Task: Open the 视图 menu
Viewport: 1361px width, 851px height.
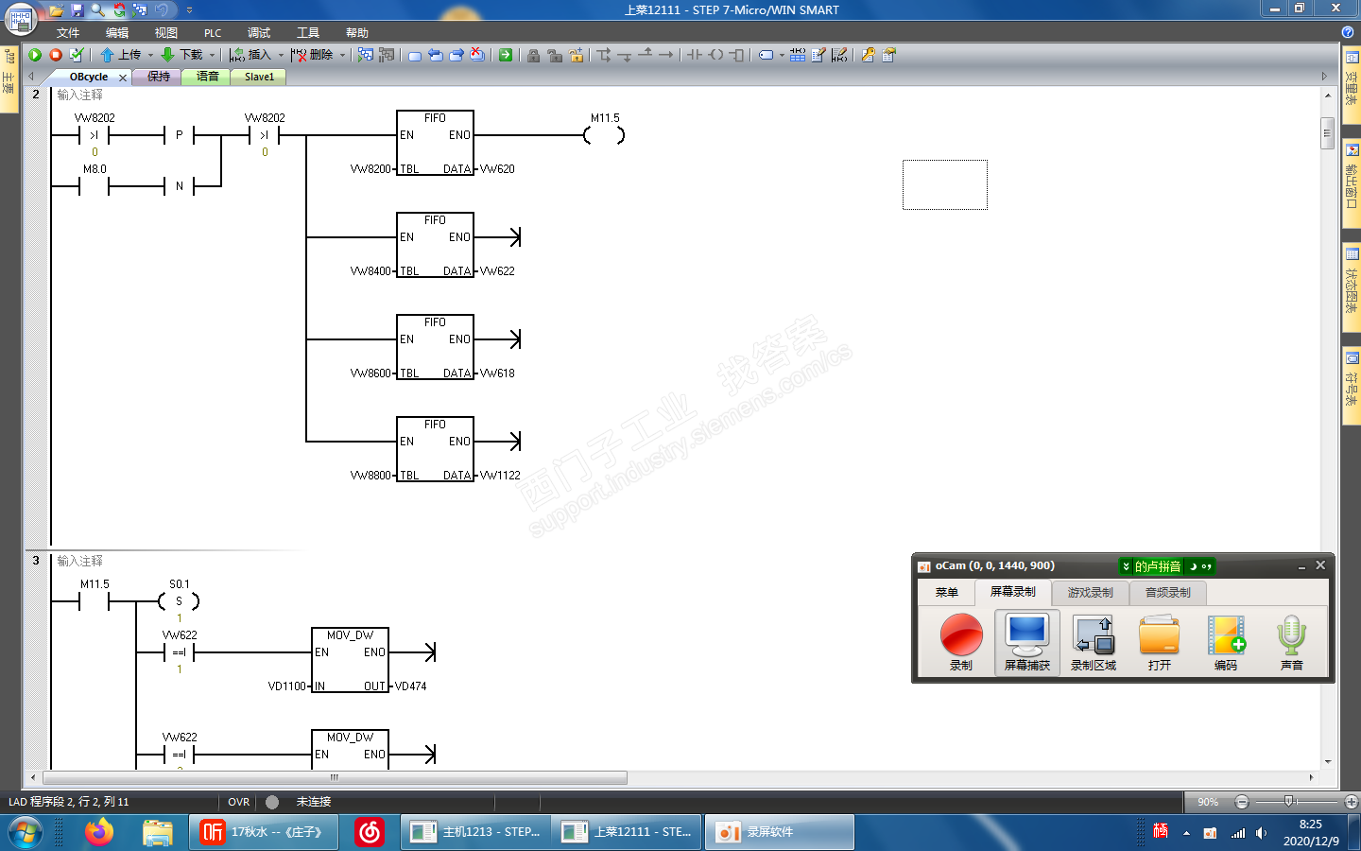Action: point(166,33)
